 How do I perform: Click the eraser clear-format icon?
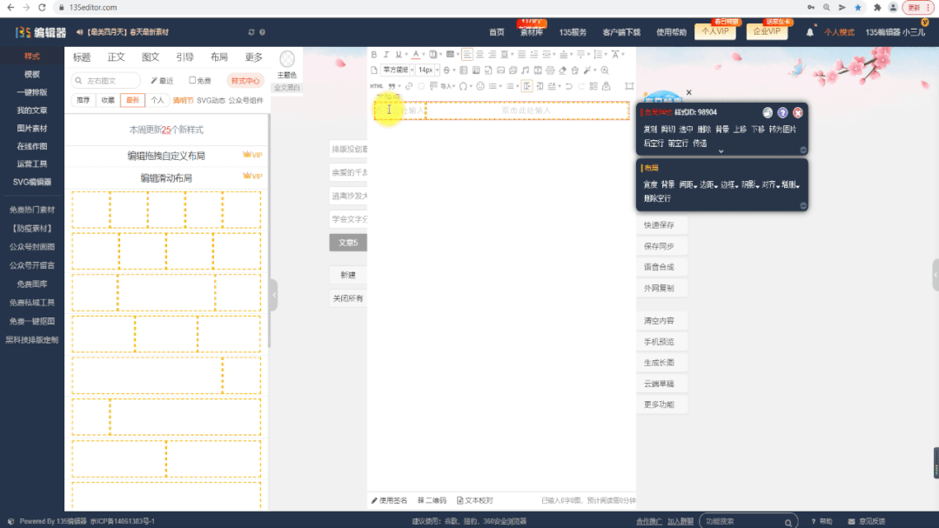tap(562, 70)
